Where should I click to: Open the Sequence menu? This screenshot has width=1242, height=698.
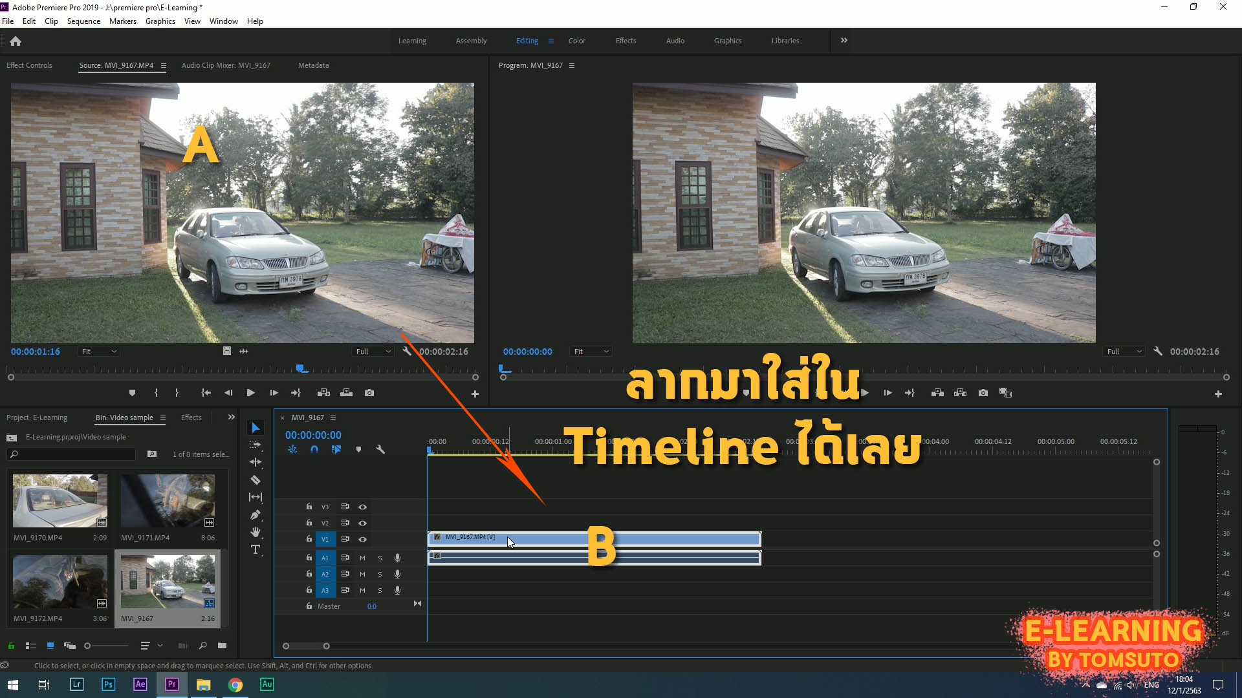[x=83, y=21]
